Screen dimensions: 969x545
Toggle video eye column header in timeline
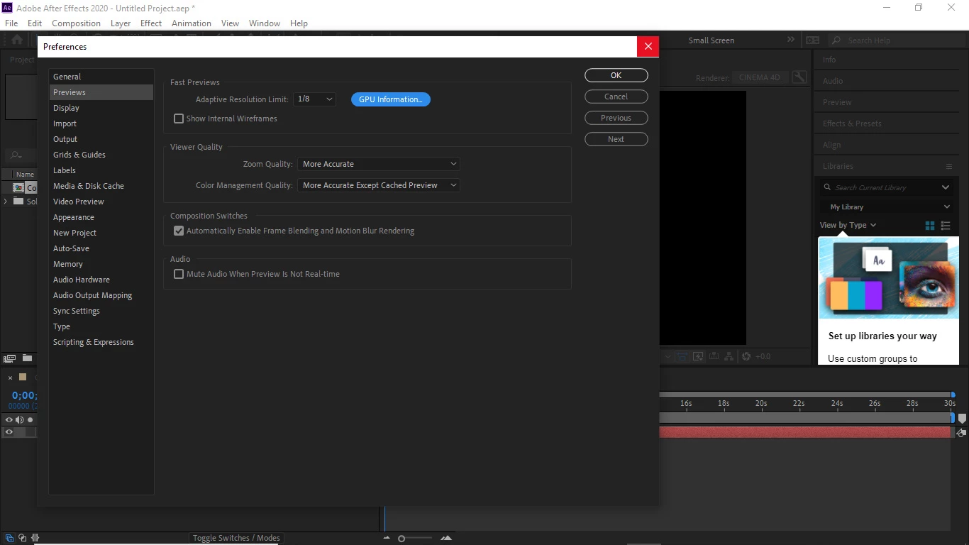point(9,420)
